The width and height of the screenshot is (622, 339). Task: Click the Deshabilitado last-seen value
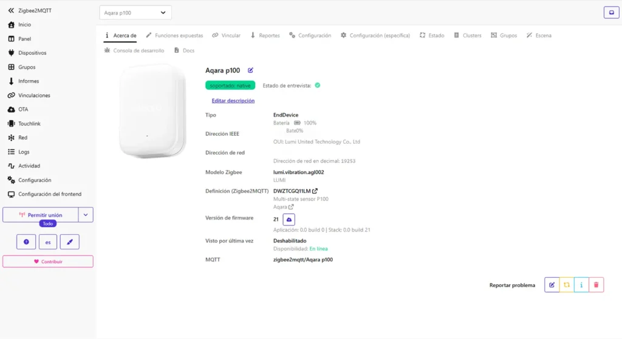(x=290, y=241)
